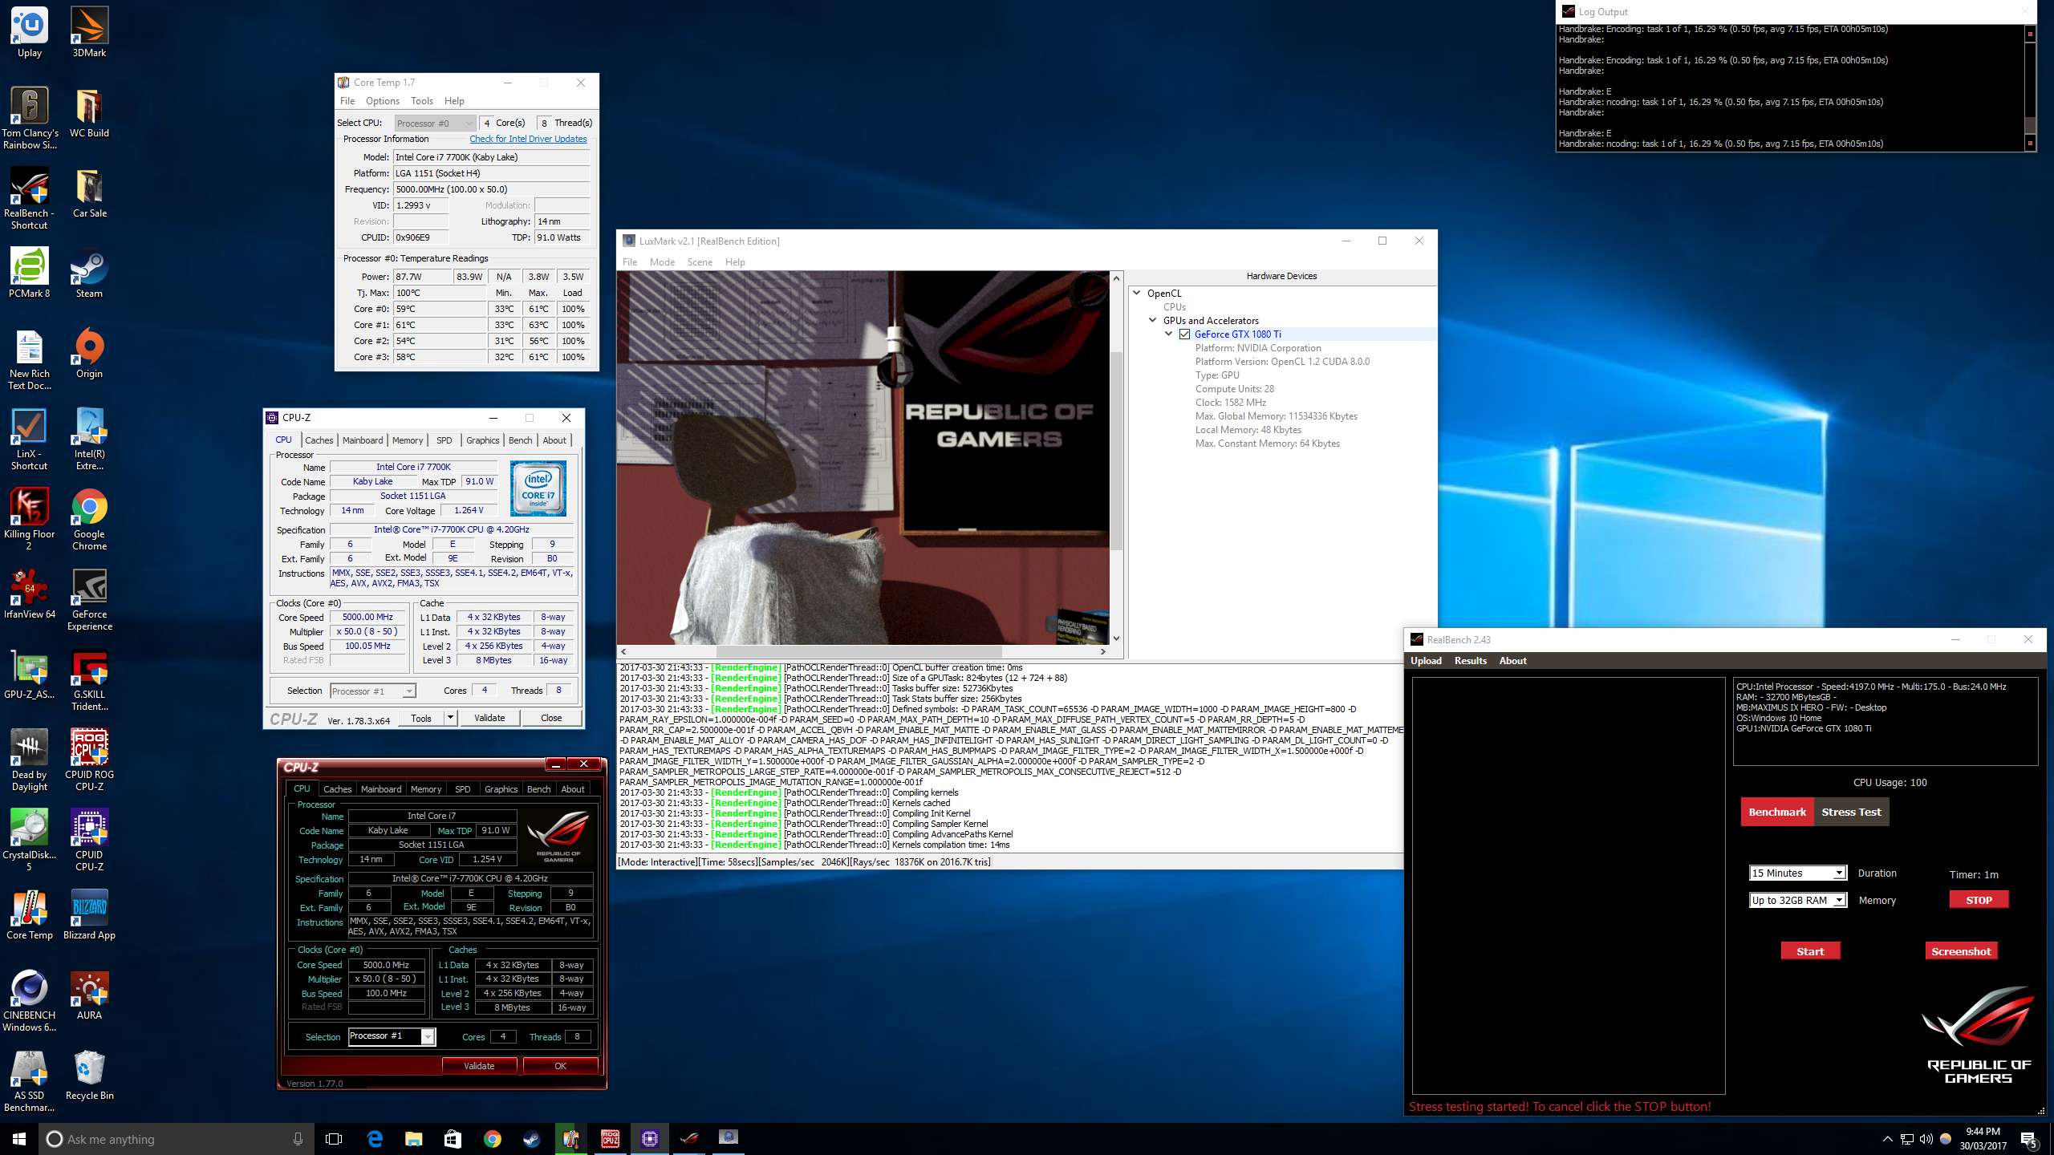Screen dimensions: 2054x1155
Task: Open IrfanView 64 desktop icon
Action: tap(30, 594)
